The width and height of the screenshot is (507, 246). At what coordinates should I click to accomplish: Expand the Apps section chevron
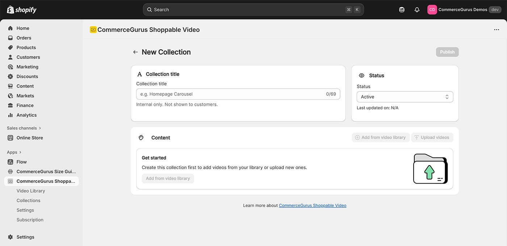click(x=20, y=152)
